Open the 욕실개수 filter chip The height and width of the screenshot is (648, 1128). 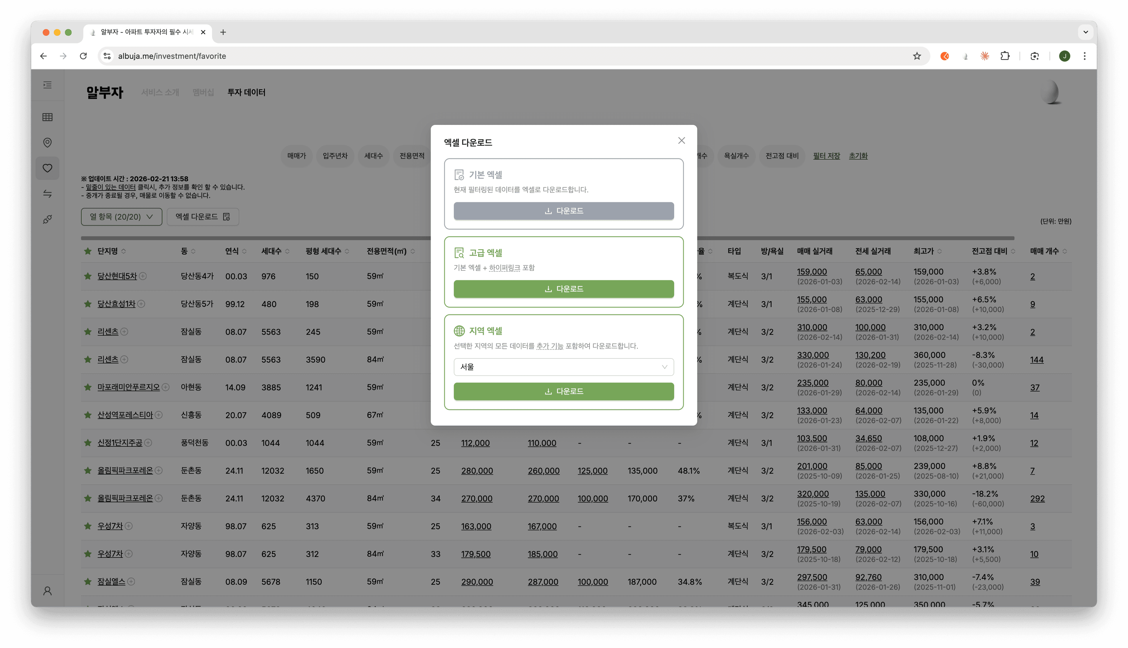736,156
